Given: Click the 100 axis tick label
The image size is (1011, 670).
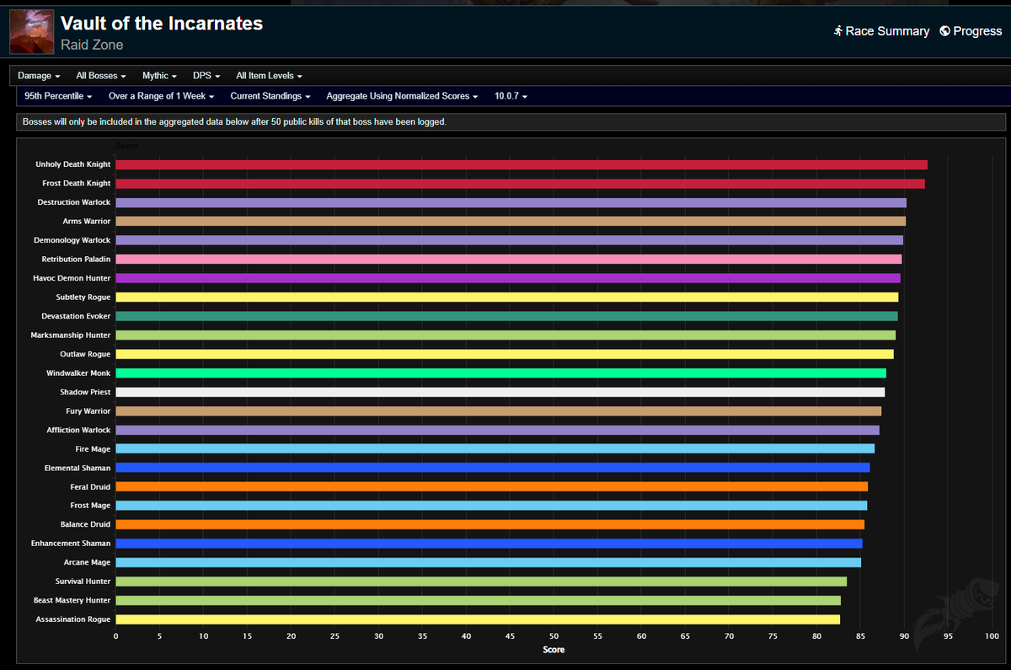Looking at the screenshot, I should click(992, 636).
